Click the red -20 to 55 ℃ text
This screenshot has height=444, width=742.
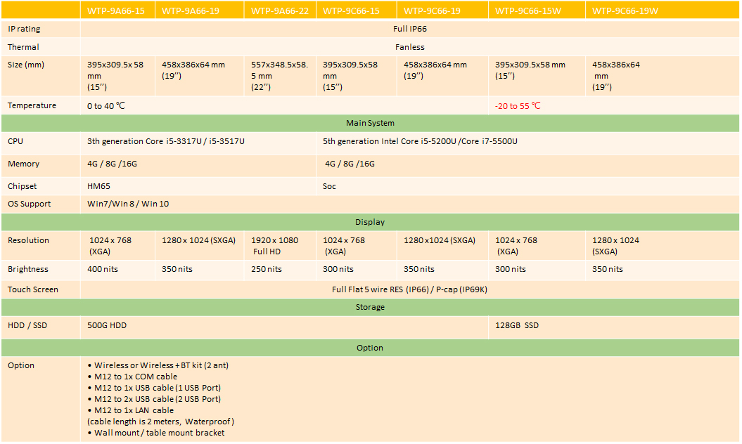[x=518, y=105]
